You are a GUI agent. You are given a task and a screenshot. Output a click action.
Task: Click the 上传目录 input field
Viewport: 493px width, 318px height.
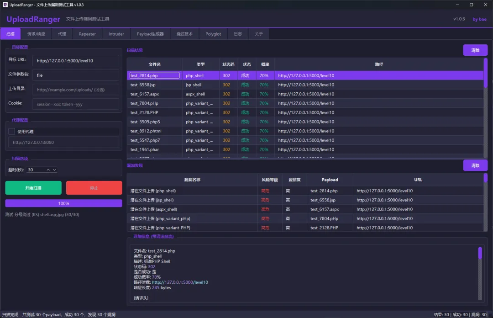point(75,90)
